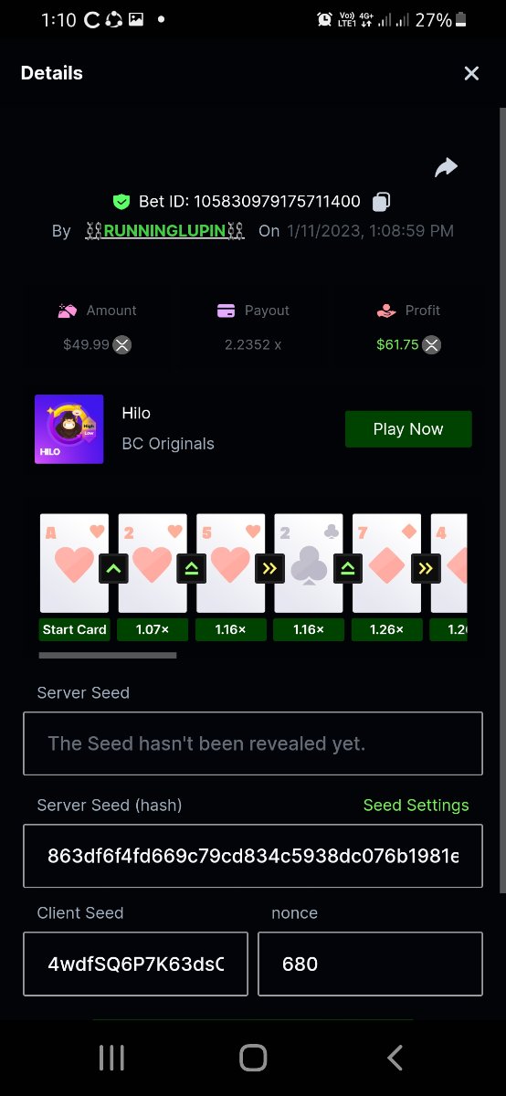
Task: Tap the Android back navigation arrow
Action: 395,1058
